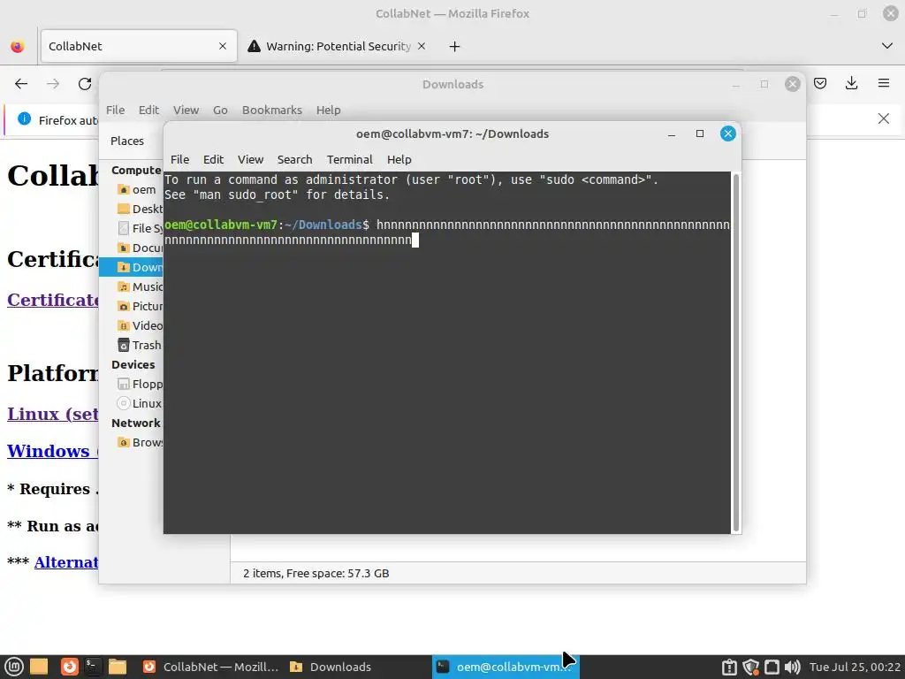
Task: Dismiss the Firefox notification bar
Action: [884, 119]
